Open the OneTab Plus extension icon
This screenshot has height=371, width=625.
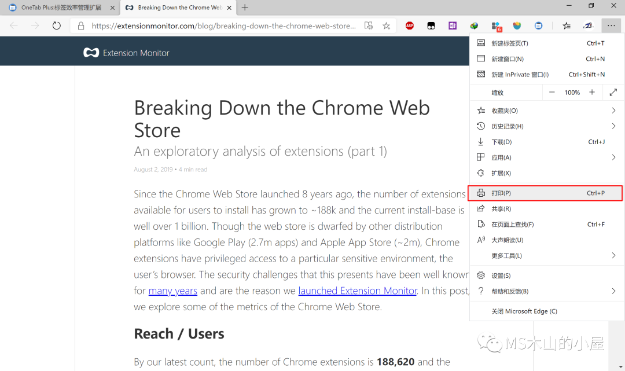[x=539, y=26]
